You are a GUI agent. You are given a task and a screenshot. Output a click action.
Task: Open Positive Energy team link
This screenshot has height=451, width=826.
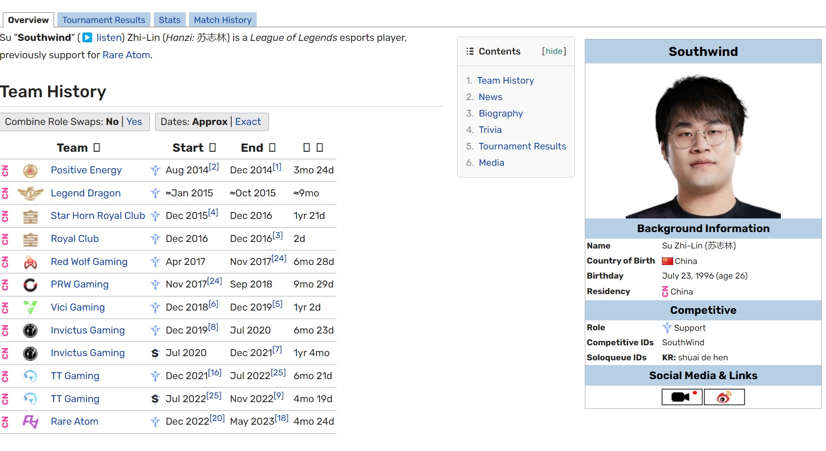tap(86, 170)
